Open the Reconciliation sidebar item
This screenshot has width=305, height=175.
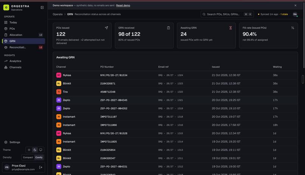tap(23, 47)
